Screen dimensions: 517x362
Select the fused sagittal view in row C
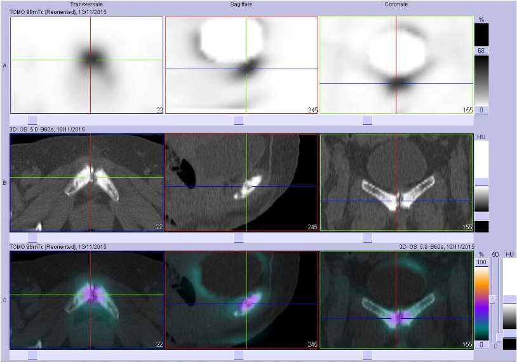pos(241,300)
